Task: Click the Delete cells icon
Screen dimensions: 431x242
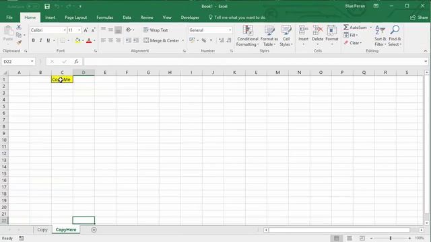Action: pyautogui.click(x=318, y=30)
